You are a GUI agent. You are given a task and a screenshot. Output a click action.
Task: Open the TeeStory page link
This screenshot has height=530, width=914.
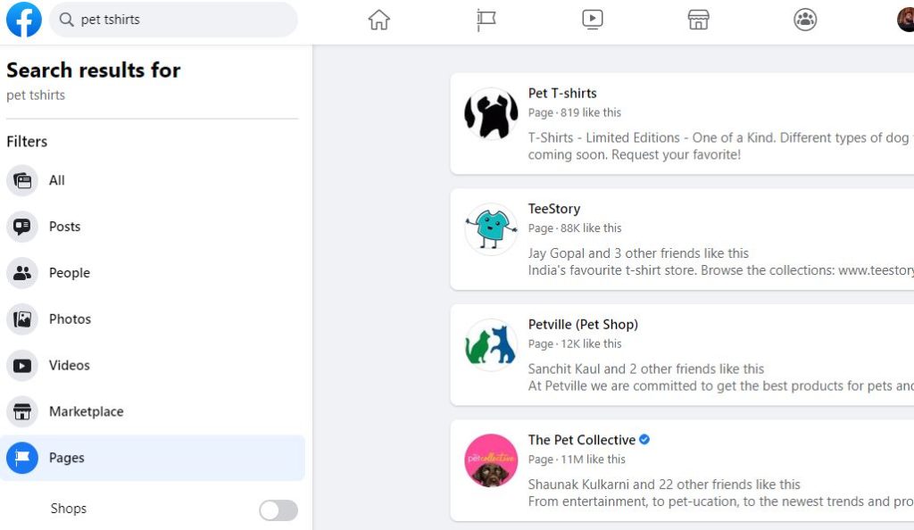coord(553,209)
